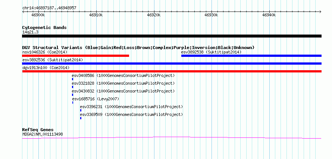The height and width of the screenshot is (159, 332).
Task: Click the red dgv1913n100 loss bar
Action: pos(172,71)
